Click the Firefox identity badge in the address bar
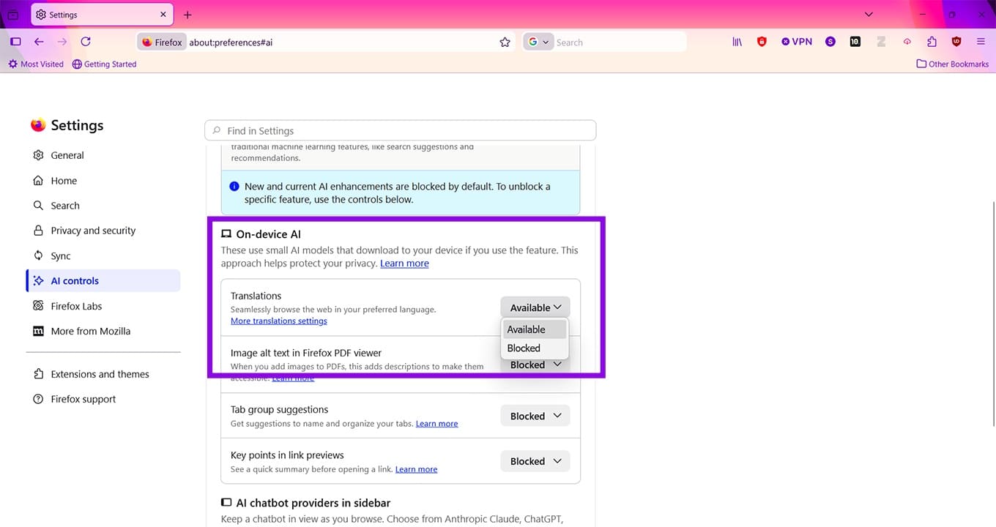 162,42
